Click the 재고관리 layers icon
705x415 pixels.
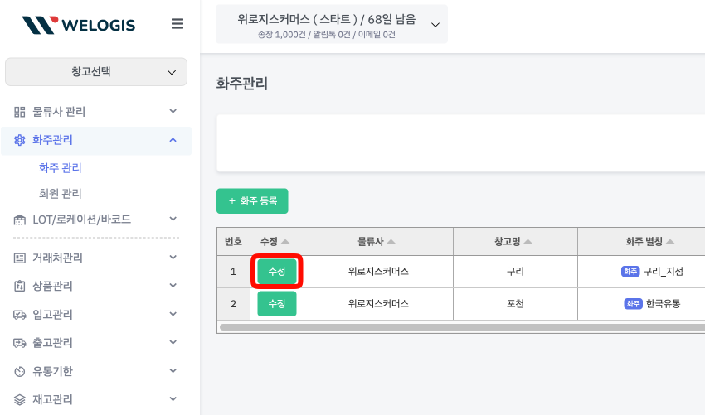click(20, 399)
